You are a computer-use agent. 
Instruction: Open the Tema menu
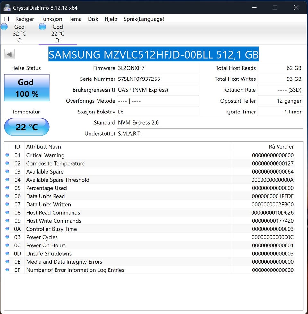pos(75,19)
